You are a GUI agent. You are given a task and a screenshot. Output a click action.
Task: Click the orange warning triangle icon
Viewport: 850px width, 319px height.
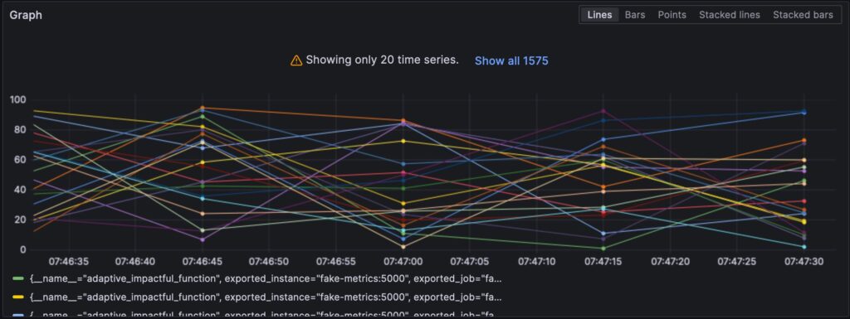coord(296,60)
